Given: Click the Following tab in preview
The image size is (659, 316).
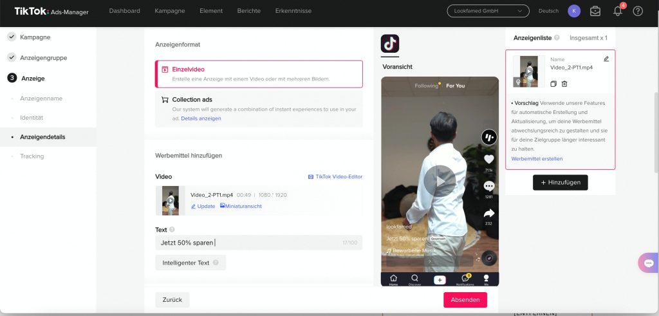Looking at the screenshot, I should pos(426,86).
